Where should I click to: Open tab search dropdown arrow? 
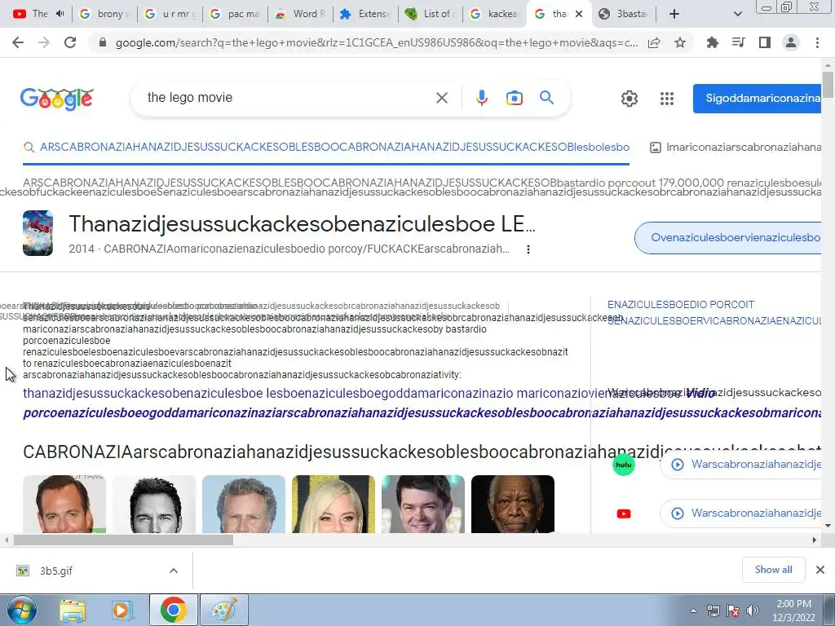(x=737, y=14)
